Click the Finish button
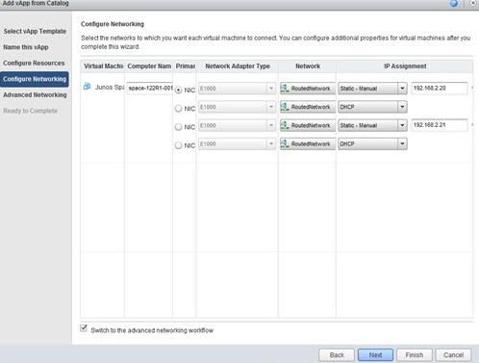This screenshot has height=363, width=479. click(x=415, y=355)
